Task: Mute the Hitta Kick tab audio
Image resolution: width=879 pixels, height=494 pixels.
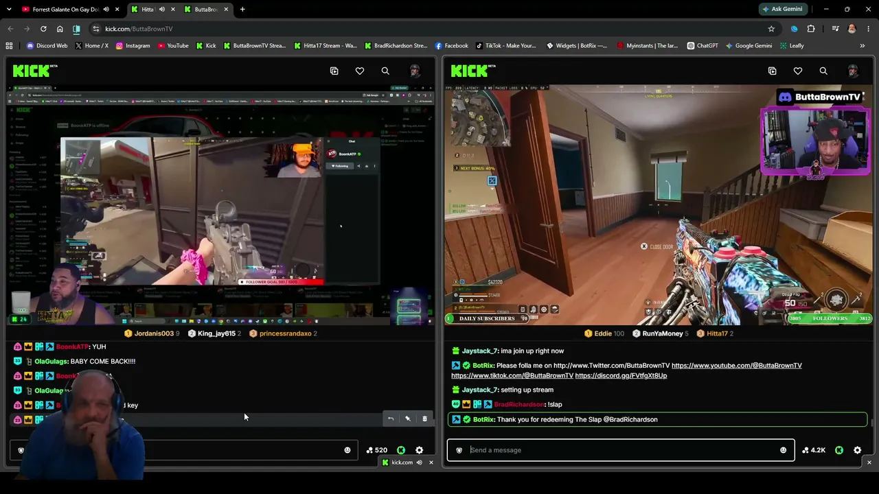Action: point(162,10)
